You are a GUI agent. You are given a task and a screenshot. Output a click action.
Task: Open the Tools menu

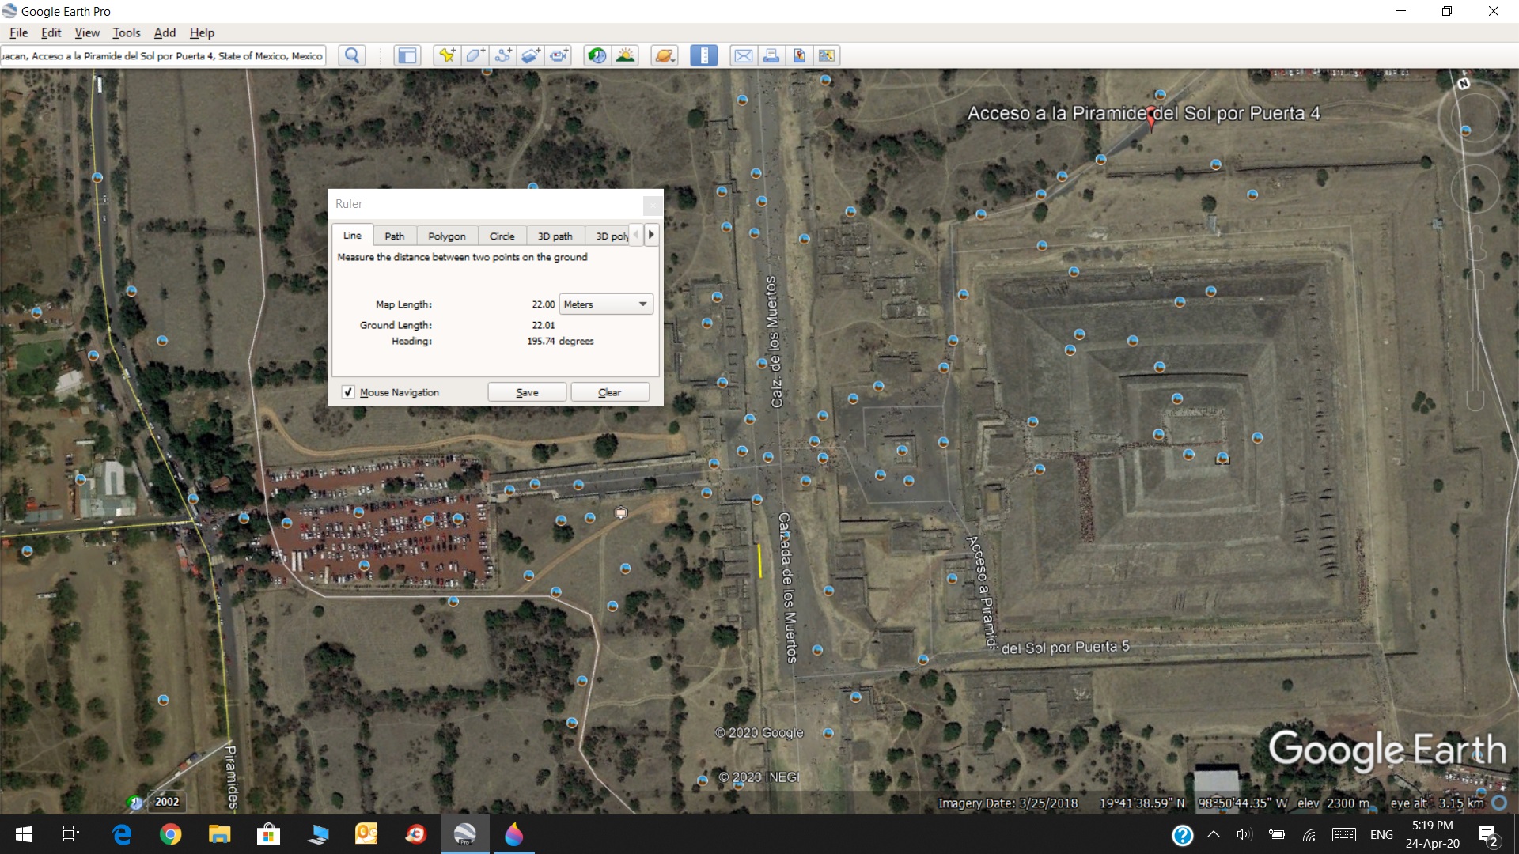[x=126, y=32]
